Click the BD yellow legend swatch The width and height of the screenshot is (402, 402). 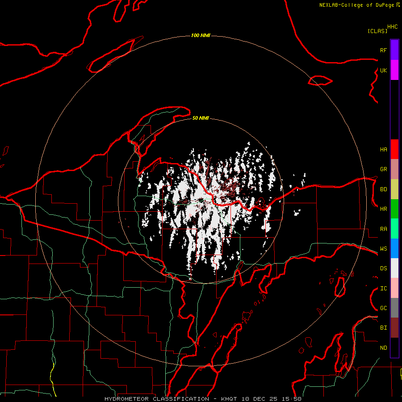pos(394,189)
